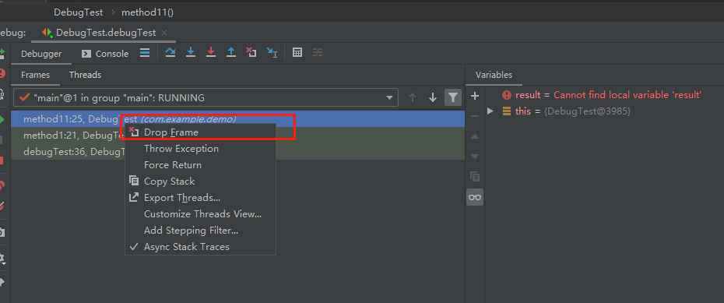Click the Step Out icon

(231, 53)
